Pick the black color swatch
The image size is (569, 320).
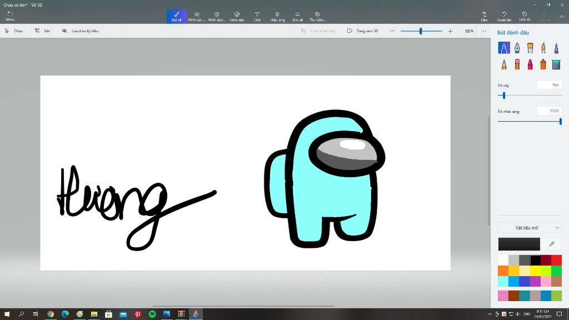click(535, 260)
